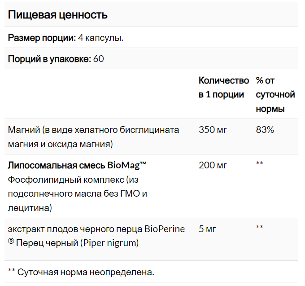The image size is (305, 286).
Task: Click the registered trademark symbol near Перец
Action: coord(11,242)
